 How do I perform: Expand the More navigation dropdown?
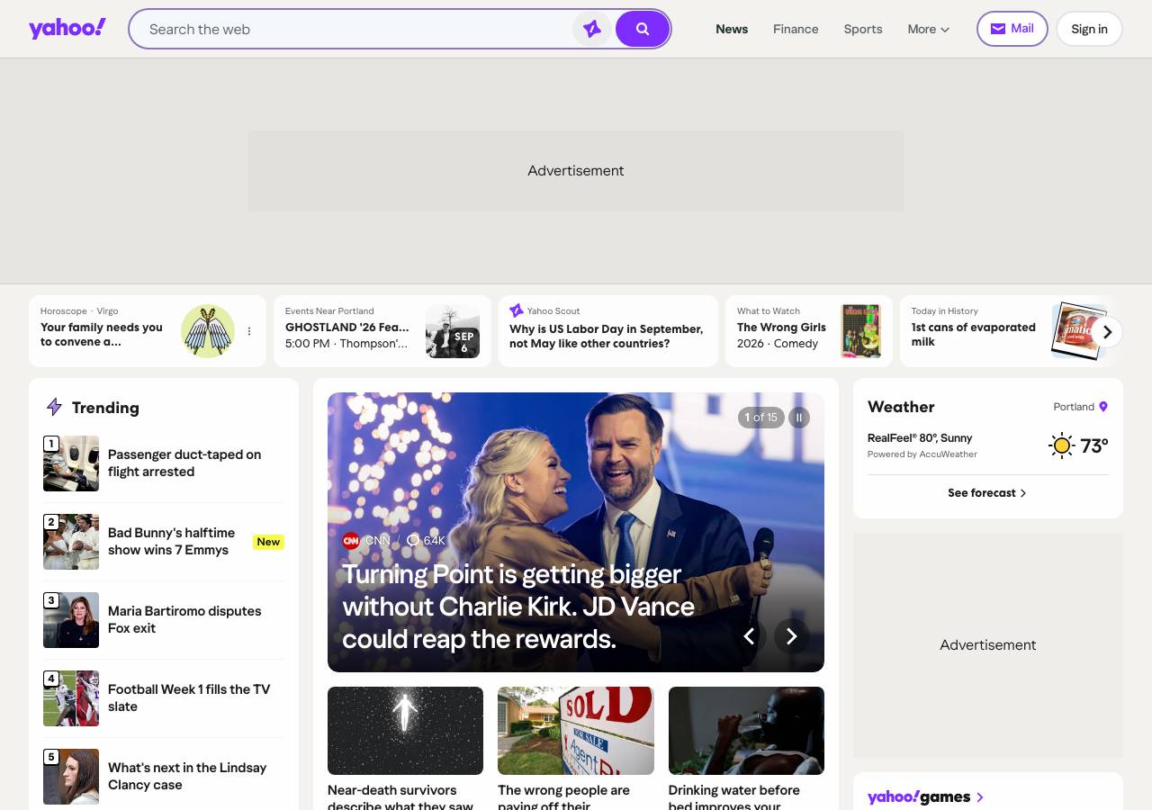click(x=929, y=29)
